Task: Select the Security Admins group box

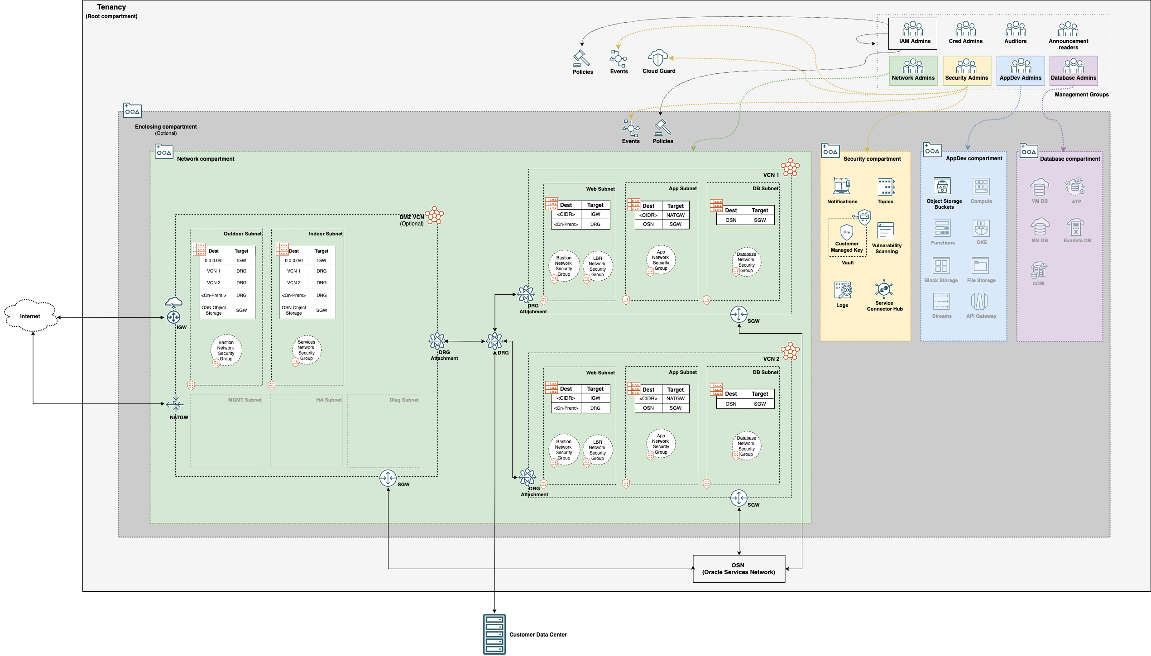Action: 966,71
